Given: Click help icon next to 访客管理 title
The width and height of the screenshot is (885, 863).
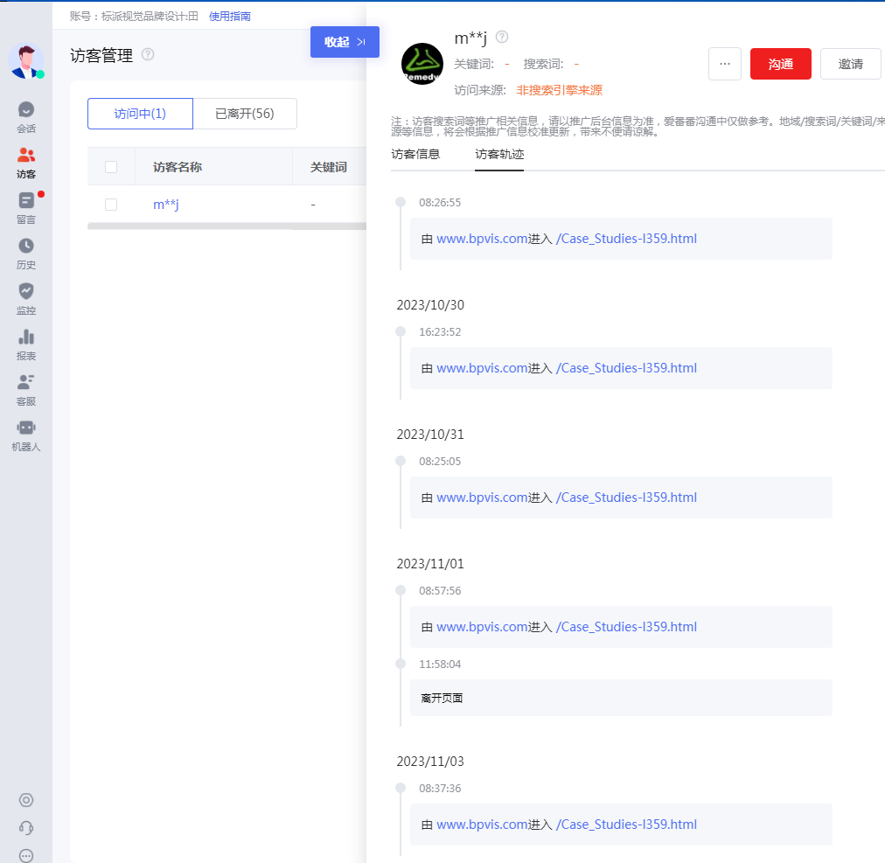Looking at the screenshot, I should (148, 54).
